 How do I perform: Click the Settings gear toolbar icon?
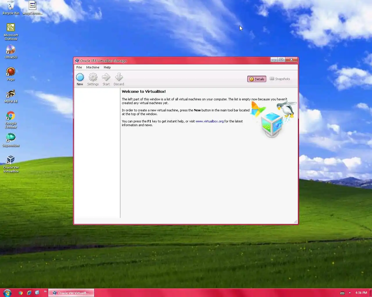[93, 79]
